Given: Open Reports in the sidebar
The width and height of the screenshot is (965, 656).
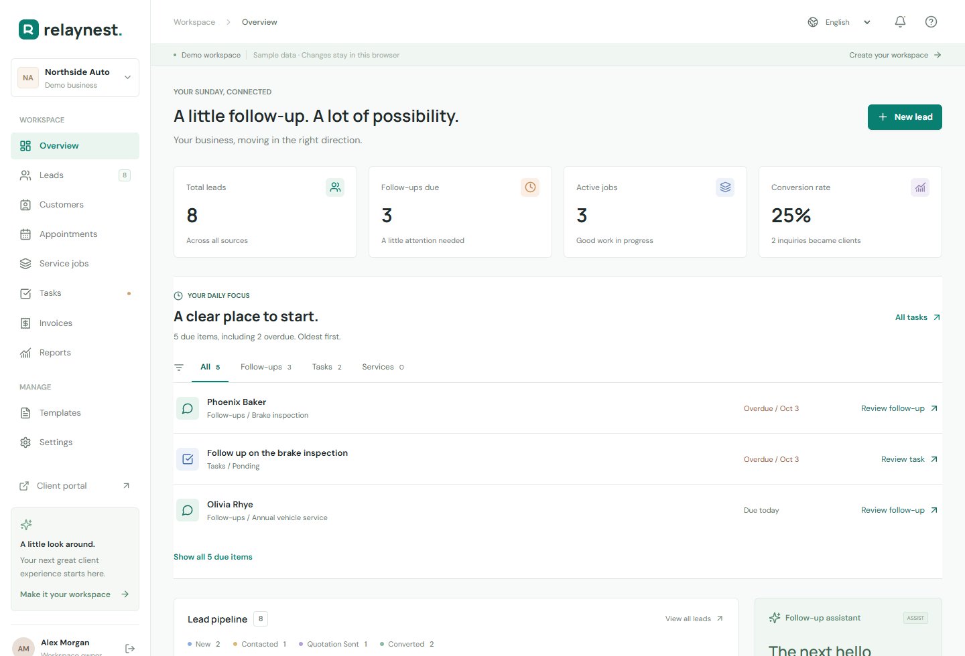Looking at the screenshot, I should coord(75,353).
